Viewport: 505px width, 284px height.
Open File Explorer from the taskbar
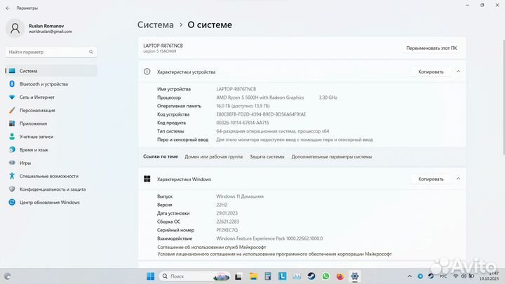[253, 276]
